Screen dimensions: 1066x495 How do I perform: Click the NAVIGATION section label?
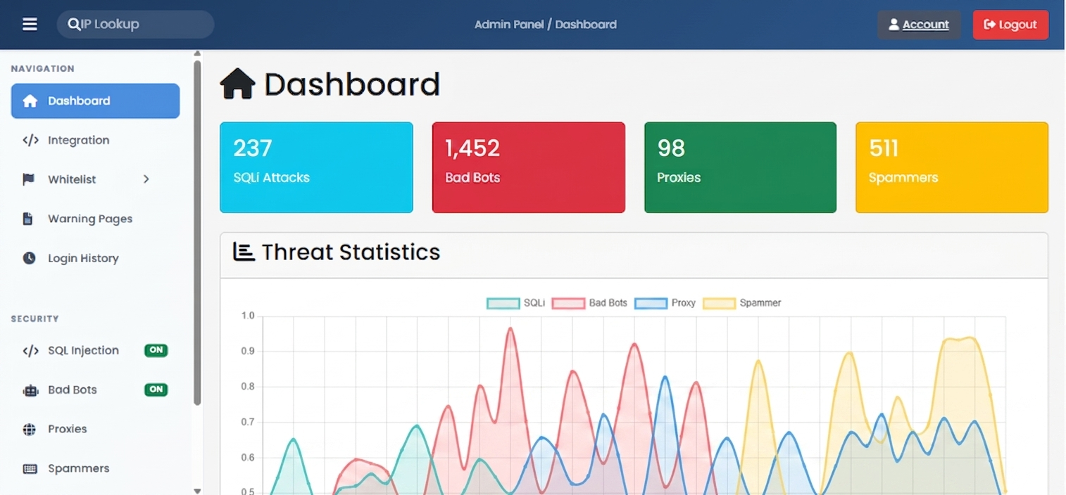click(42, 69)
